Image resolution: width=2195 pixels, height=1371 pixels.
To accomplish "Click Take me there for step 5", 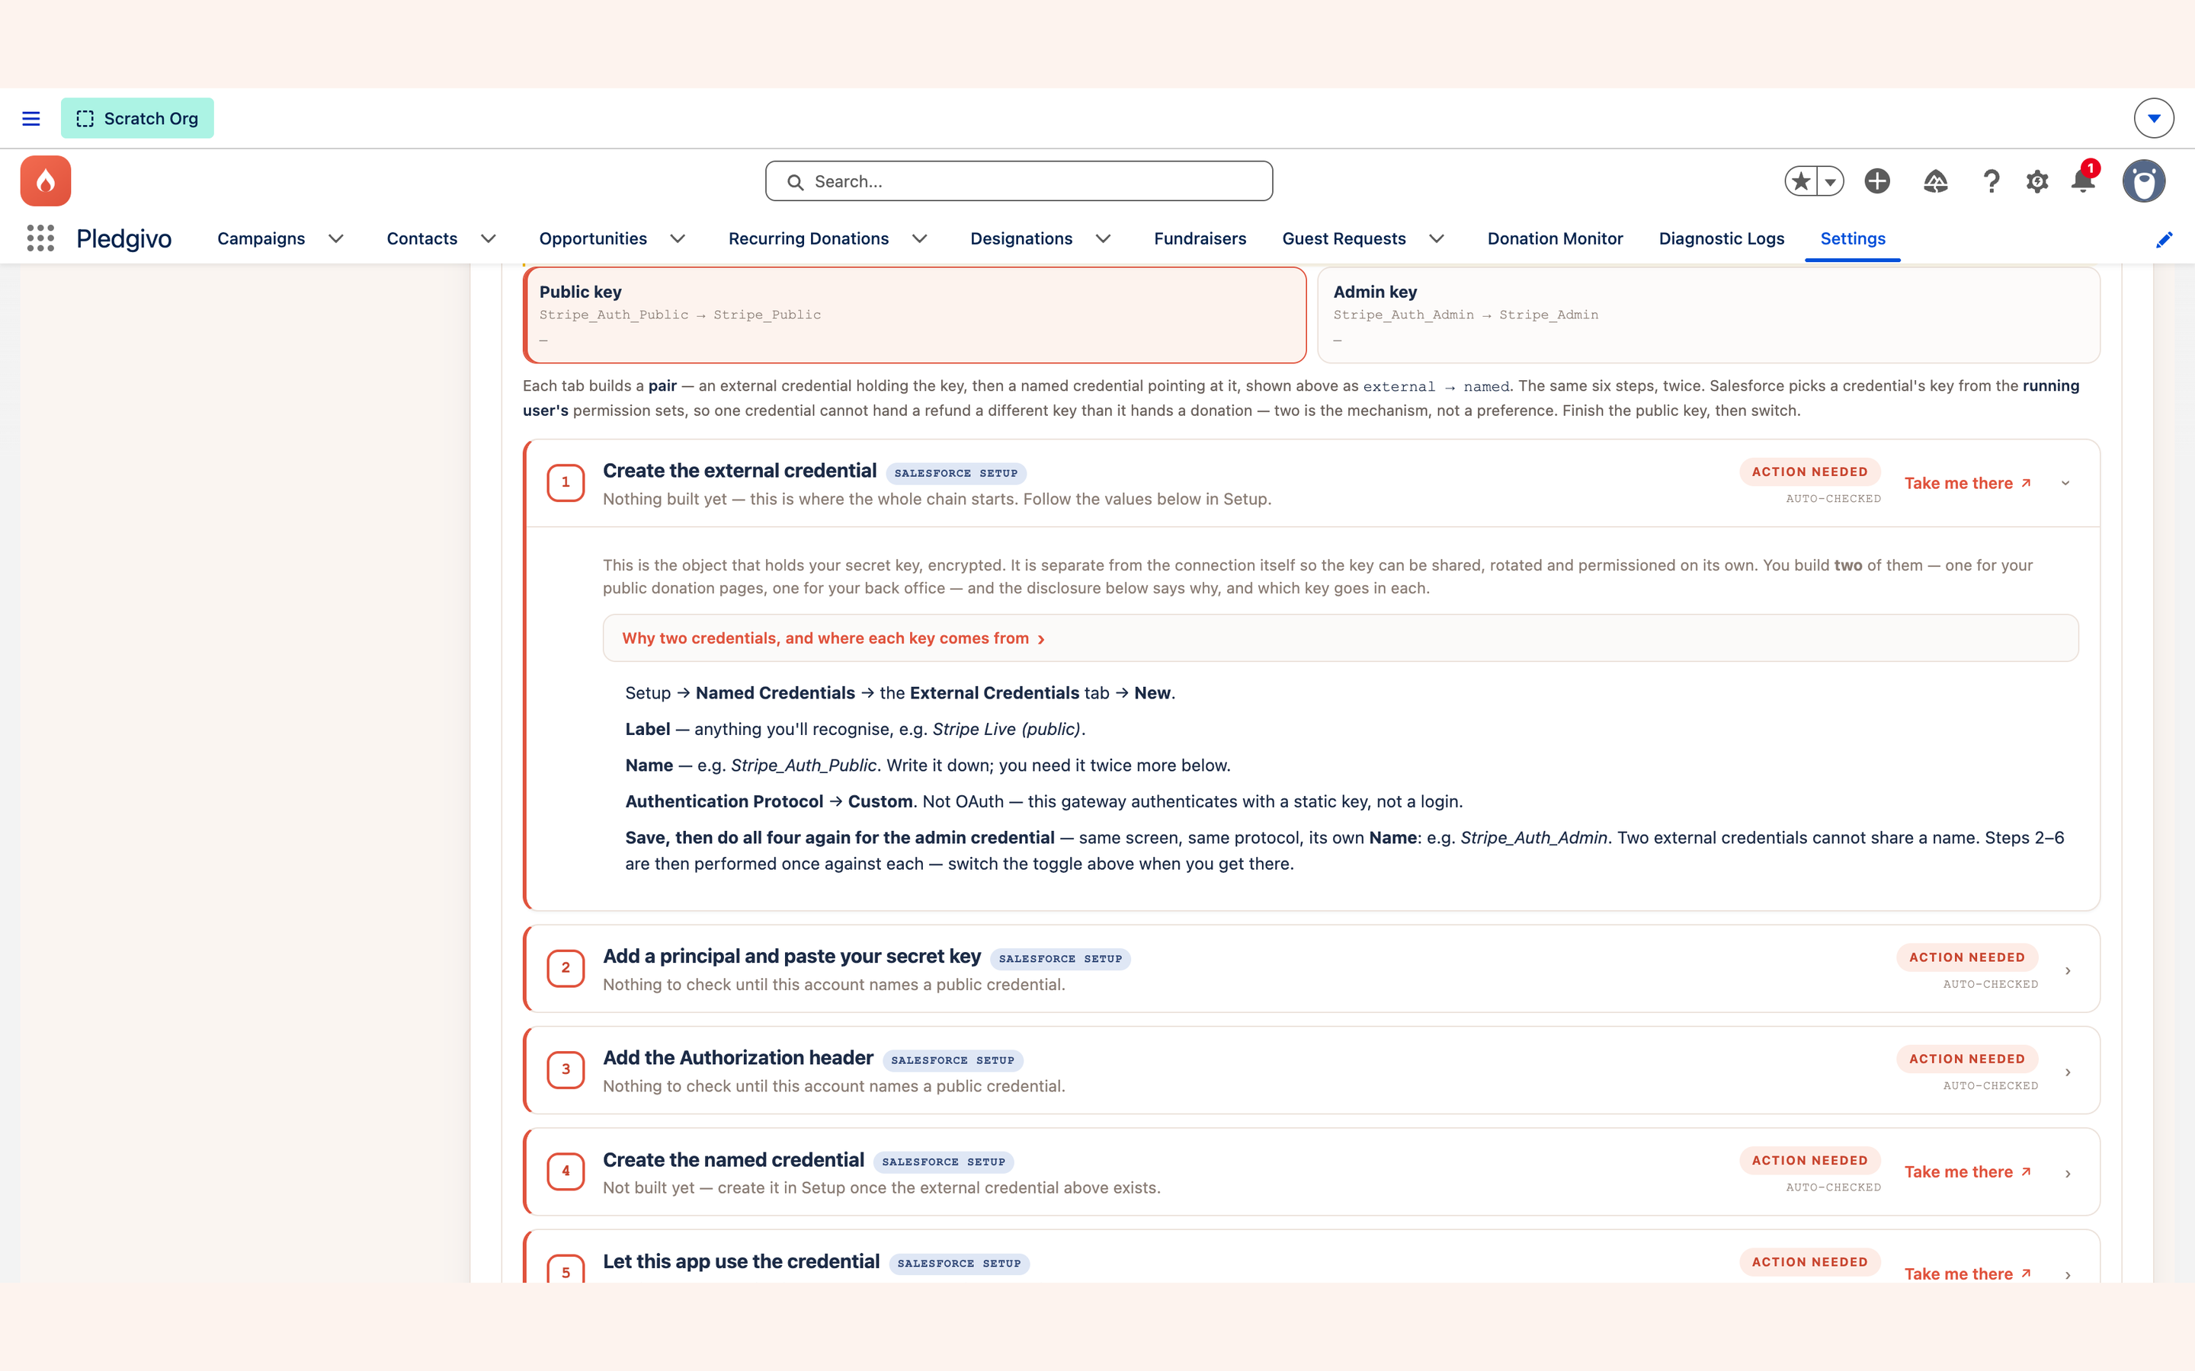I will (1967, 1274).
